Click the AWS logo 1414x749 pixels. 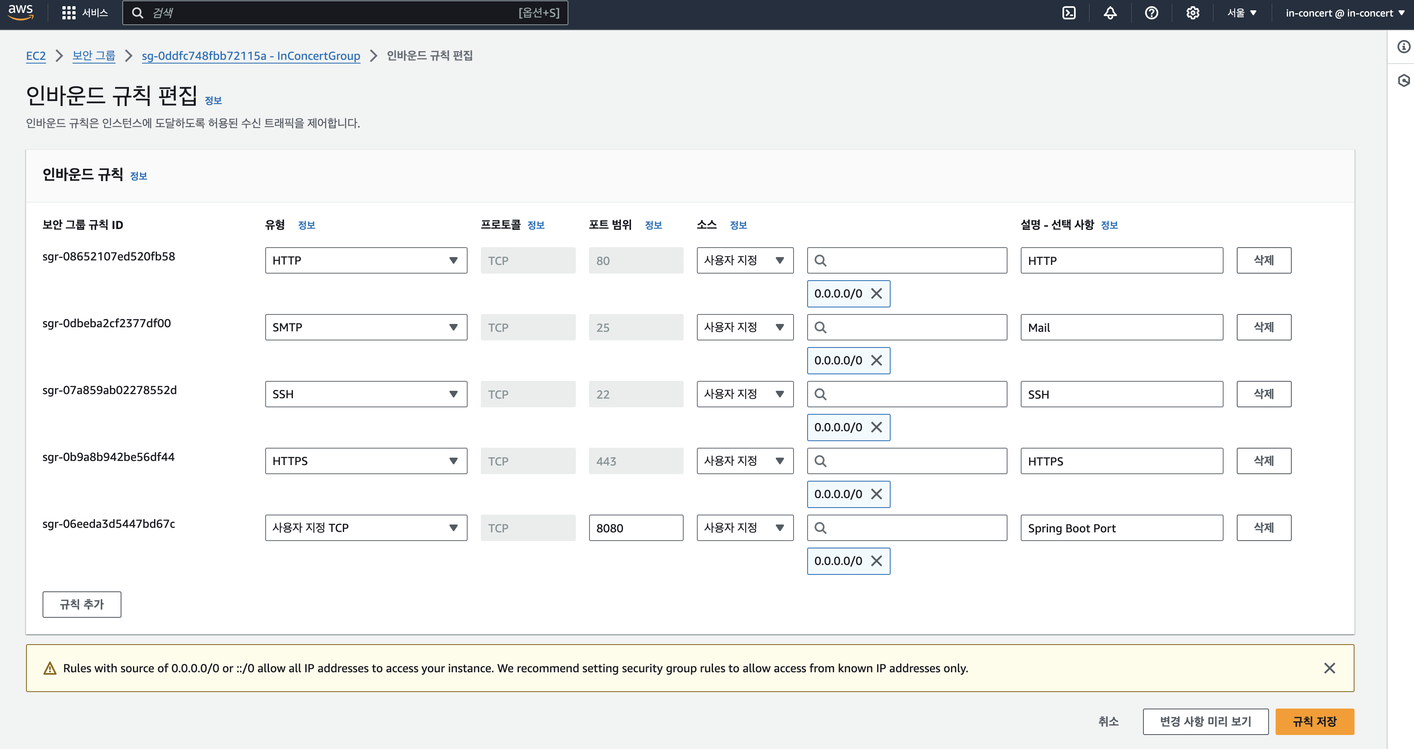[x=20, y=12]
